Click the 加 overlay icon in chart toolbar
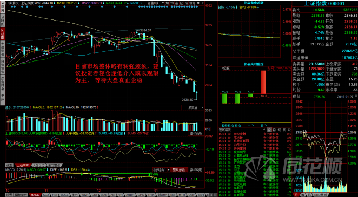 [167, 3]
